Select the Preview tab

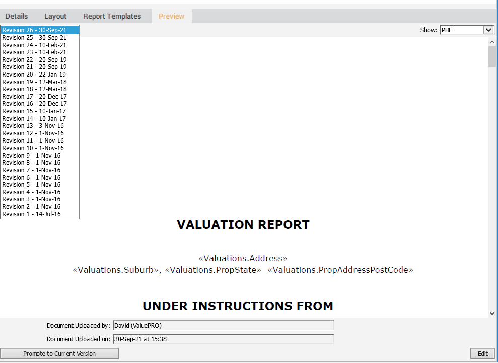pyautogui.click(x=172, y=16)
